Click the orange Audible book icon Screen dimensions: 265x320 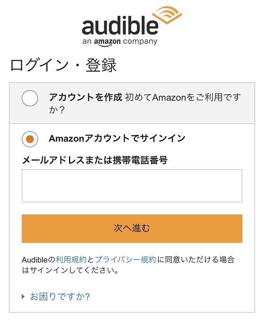pos(167,15)
